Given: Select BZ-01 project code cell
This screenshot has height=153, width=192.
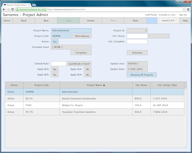Looking at the screenshot, I should [42, 99].
